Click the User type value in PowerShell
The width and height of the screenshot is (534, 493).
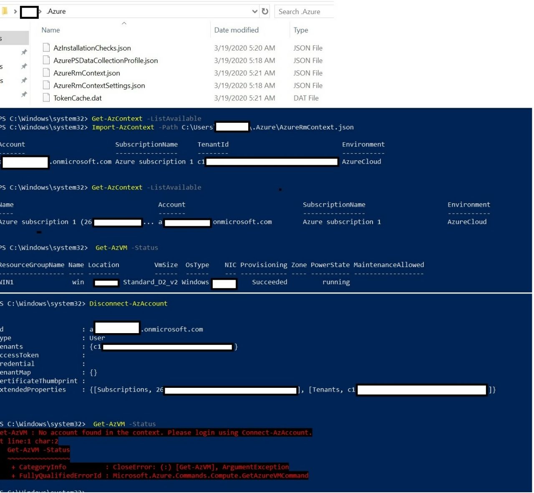click(97, 338)
